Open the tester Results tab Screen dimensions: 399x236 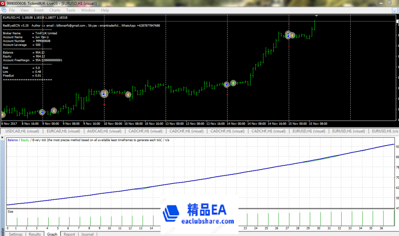tap(35, 234)
